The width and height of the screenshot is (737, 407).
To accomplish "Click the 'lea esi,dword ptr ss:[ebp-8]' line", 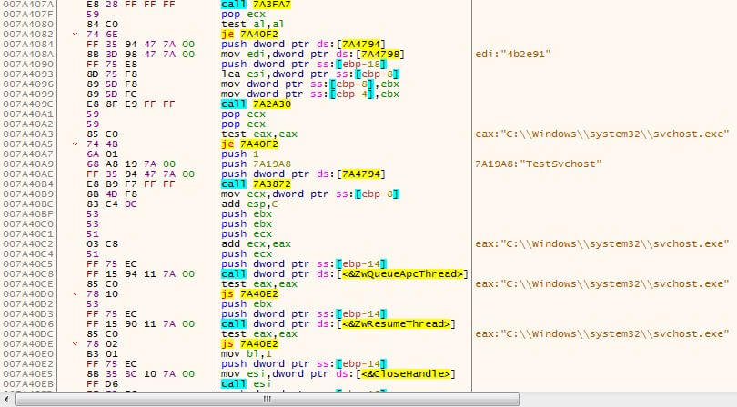I will coord(310,74).
